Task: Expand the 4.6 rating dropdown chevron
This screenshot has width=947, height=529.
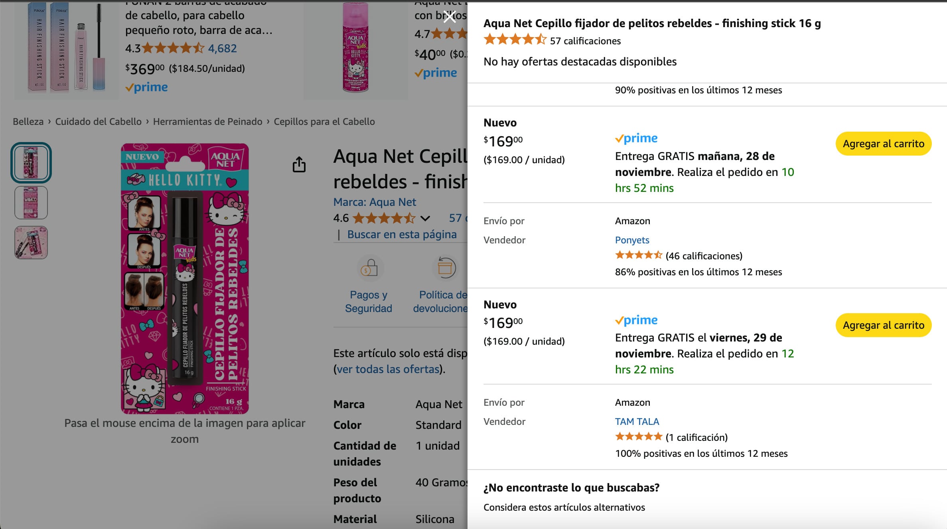Action: click(425, 218)
